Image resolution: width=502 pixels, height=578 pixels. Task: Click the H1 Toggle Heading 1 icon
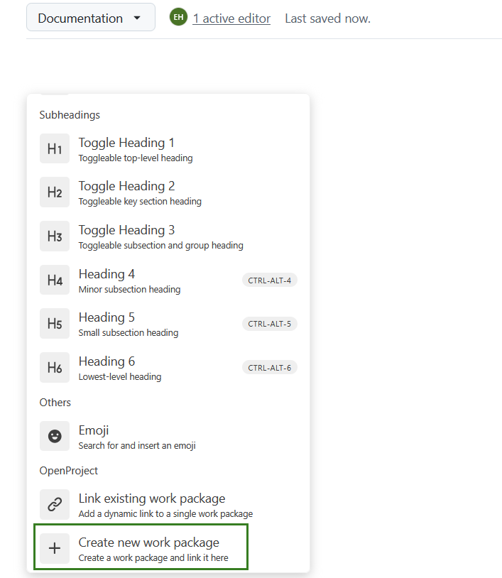55,148
